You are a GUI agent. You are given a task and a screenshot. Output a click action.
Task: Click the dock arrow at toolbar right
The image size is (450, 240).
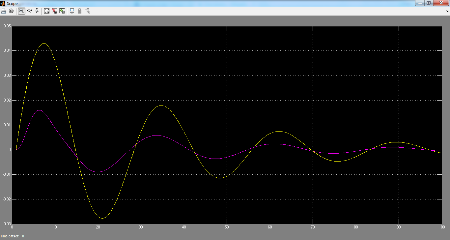pos(447,11)
